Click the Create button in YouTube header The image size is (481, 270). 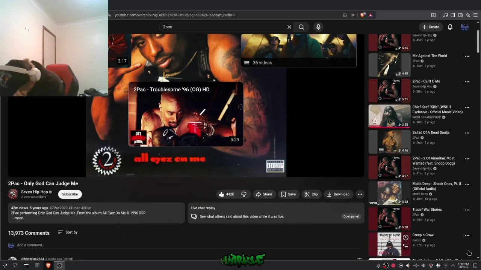pyautogui.click(x=431, y=27)
